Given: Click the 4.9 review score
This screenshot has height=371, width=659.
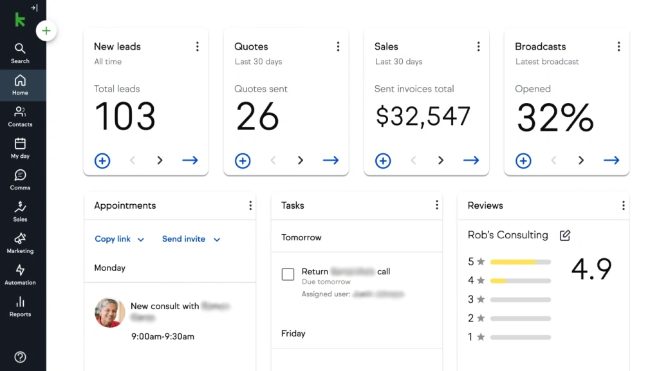Looking at the screenshot, I should click(591, 269).
